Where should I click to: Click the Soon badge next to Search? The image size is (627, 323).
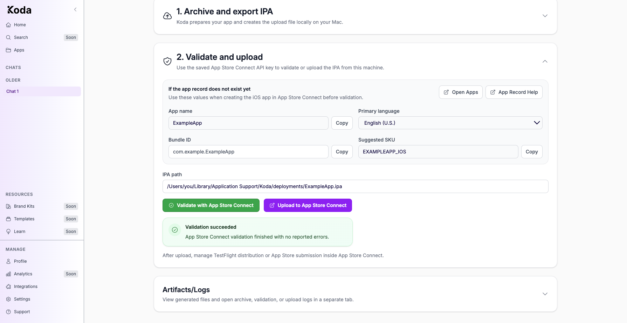[x=71, y=37]
